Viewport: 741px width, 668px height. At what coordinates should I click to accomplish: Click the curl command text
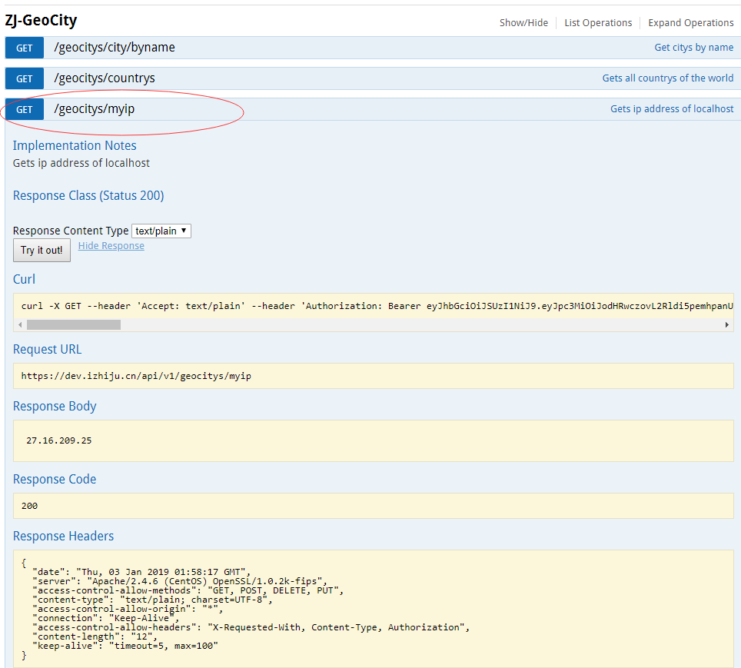377,306
